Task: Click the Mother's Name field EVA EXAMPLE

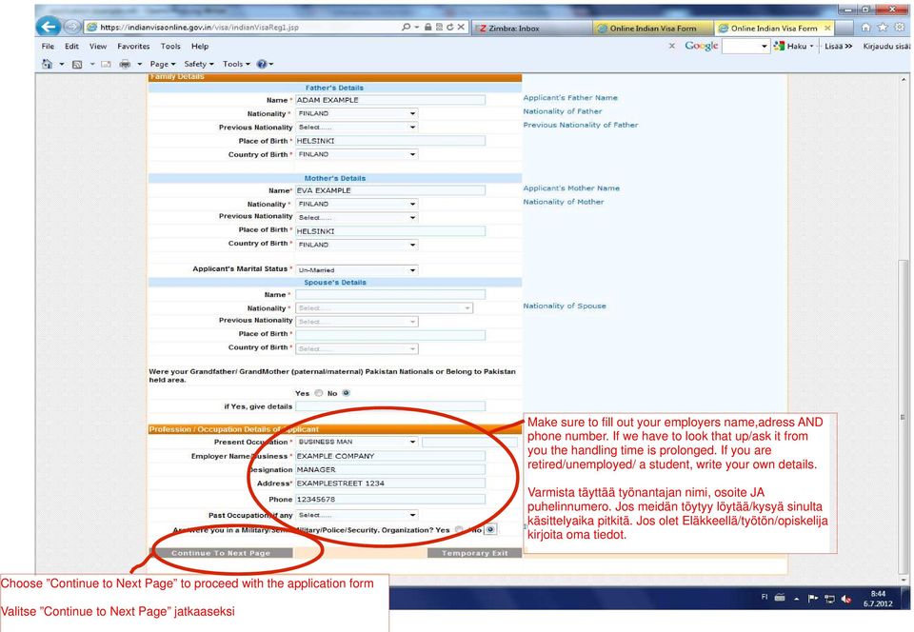Action: point(390,190)
